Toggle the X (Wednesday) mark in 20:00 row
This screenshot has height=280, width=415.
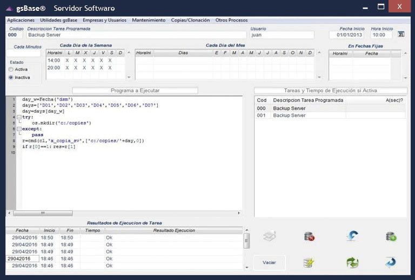click(x=84, y=68)
